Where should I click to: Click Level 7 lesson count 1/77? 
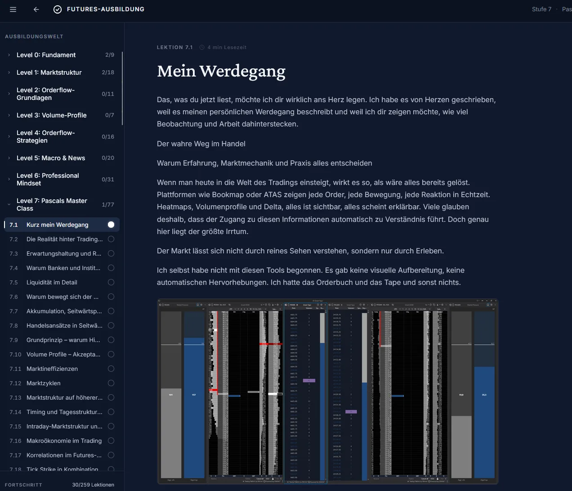[x=108, y=204]
